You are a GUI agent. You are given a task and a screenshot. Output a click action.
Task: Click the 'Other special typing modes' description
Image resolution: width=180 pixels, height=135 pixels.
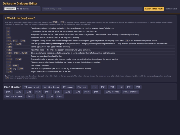(x=73, y=53)
